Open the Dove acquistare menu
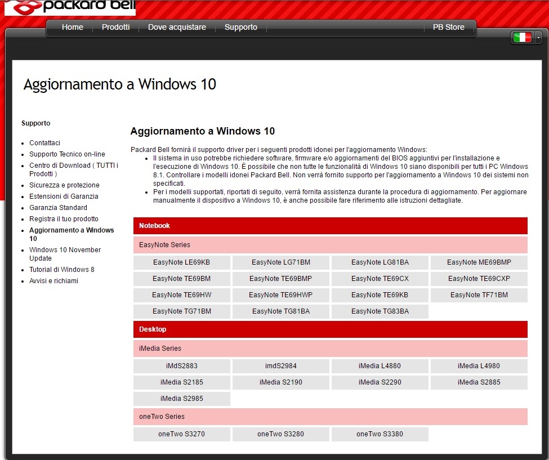Viewport: 549px width, 460px height. coord(177,27)
